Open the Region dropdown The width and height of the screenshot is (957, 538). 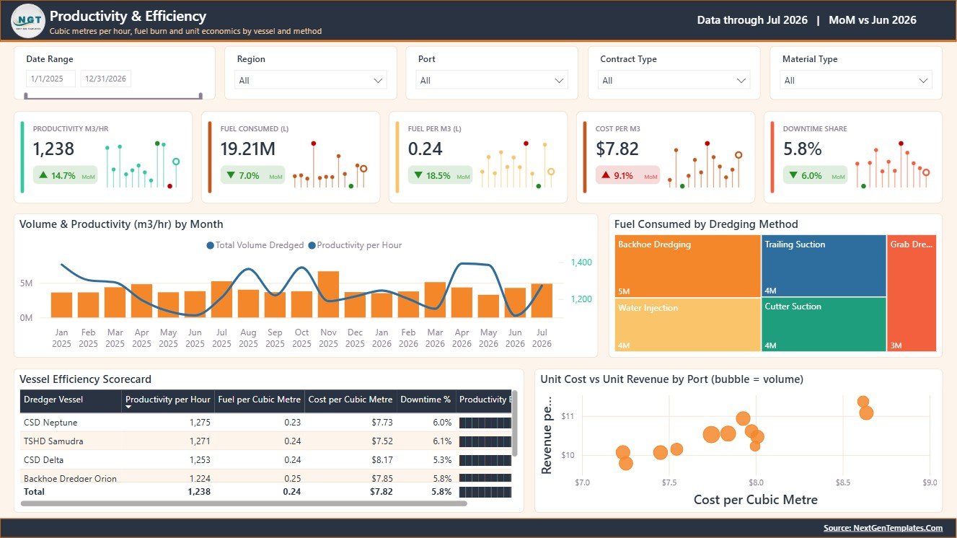coord(312,80)
